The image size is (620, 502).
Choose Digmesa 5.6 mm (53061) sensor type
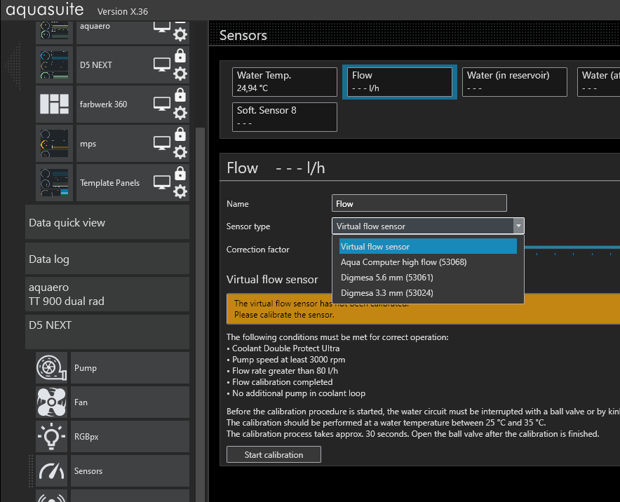[386, 278]
